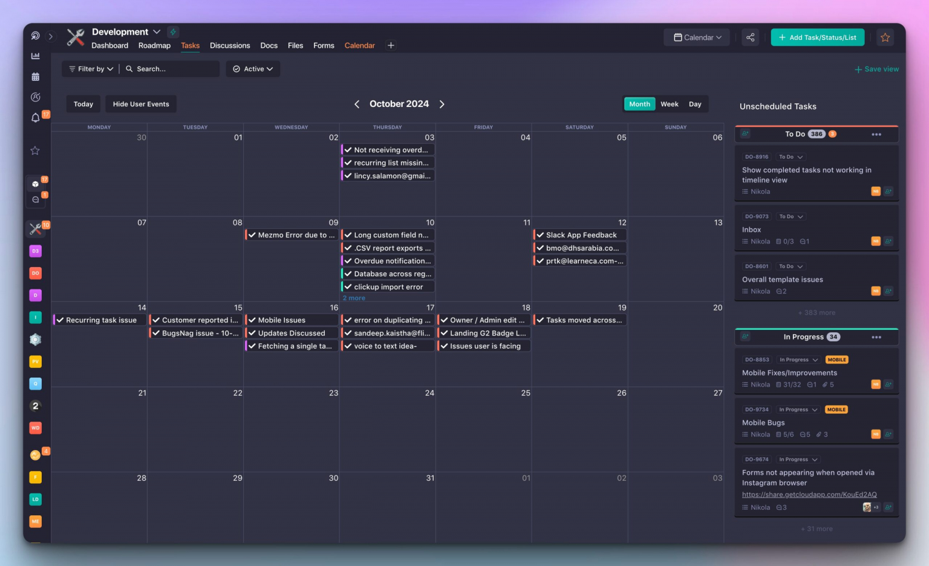This screenshot has height=566, width=929.
Task: Toggle check on 'Recurring task issue' task
Action: pyautogui.click(x=60, y=320)
